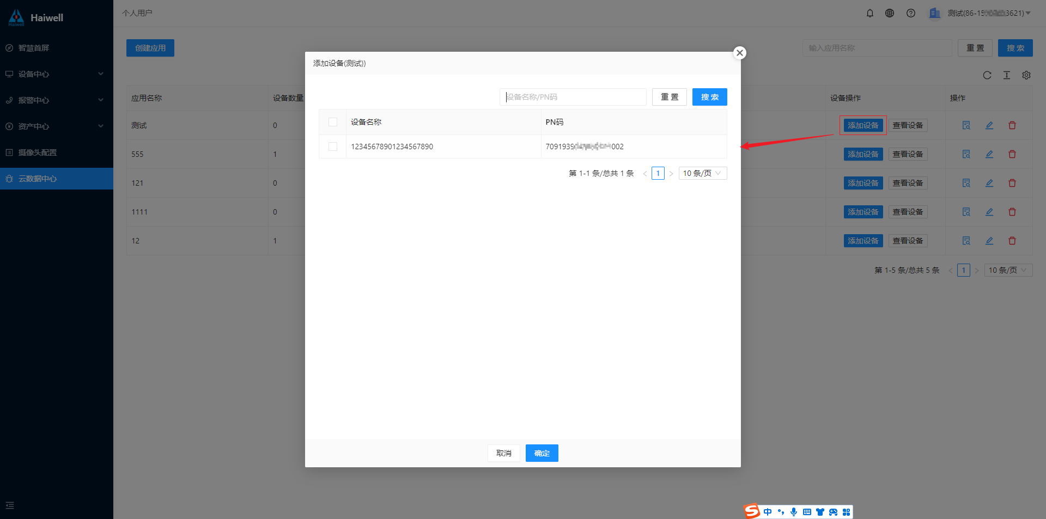Click the refresh table icon
Screen dimensions: 1046x519
987,75
